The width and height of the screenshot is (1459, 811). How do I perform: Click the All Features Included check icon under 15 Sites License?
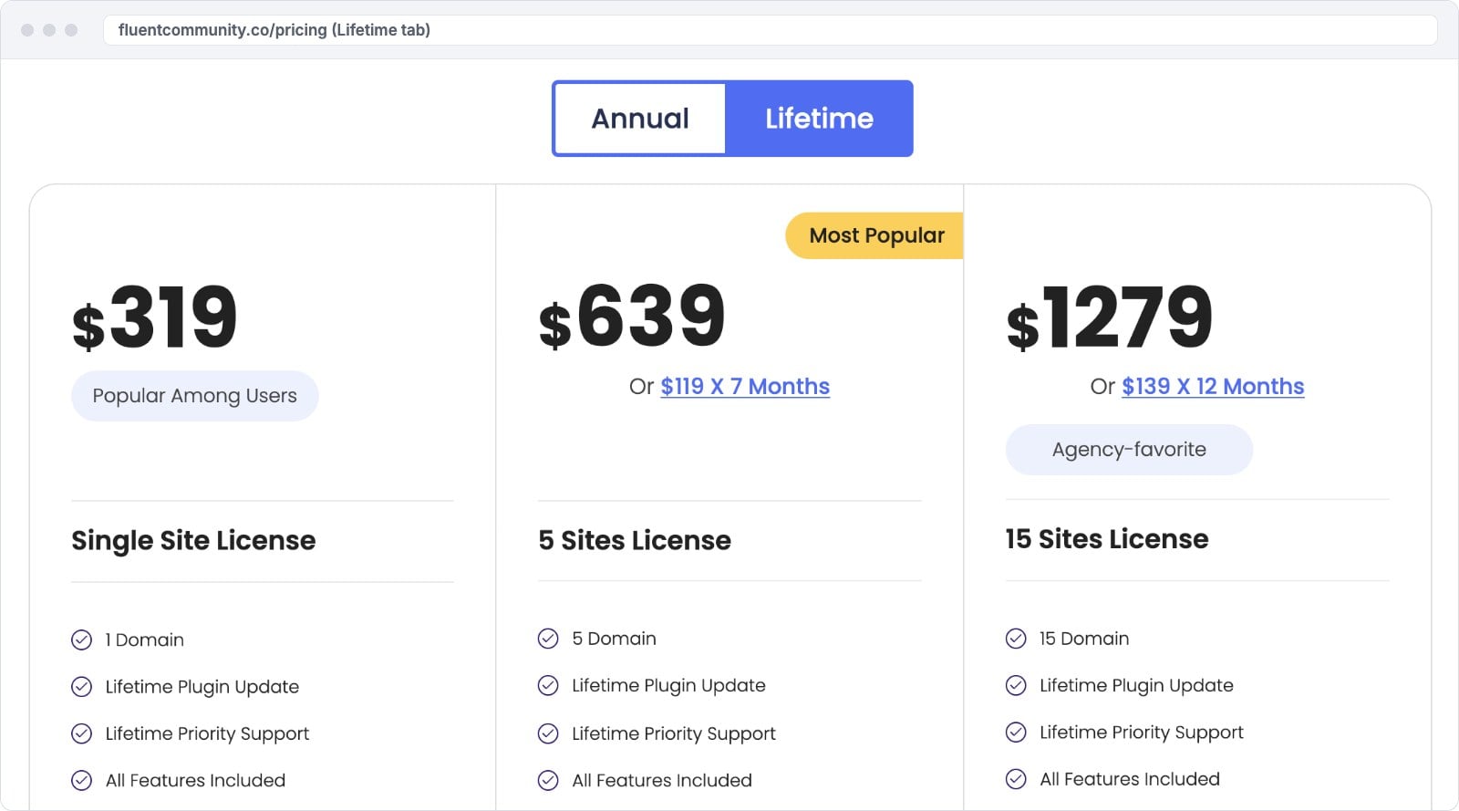point(1016,778)
